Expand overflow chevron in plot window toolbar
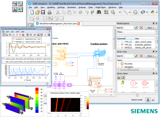 [45, 35]
